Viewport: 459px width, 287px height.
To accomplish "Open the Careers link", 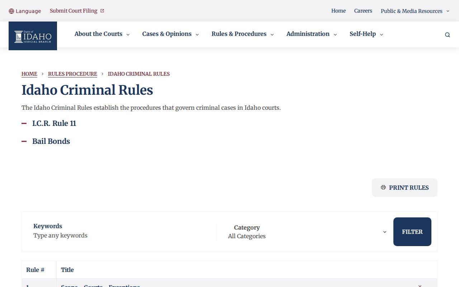I will tap(363, 11).
